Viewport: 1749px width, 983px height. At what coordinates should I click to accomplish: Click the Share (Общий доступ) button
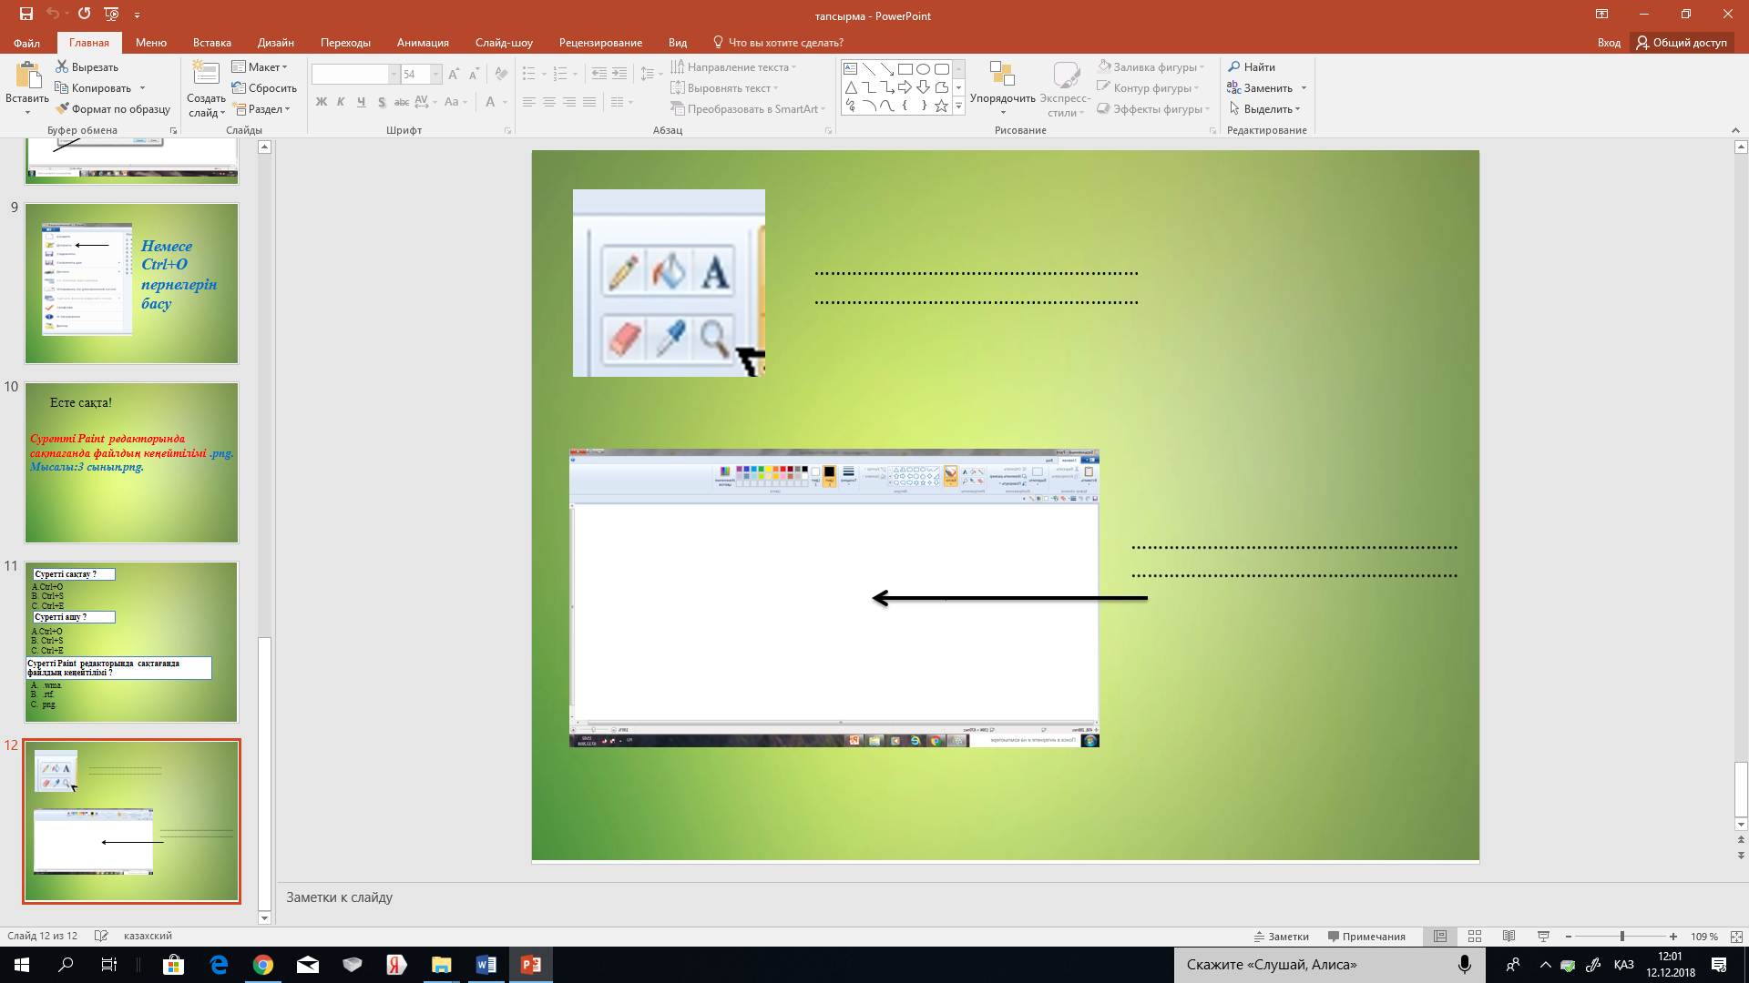[1682, 42]
